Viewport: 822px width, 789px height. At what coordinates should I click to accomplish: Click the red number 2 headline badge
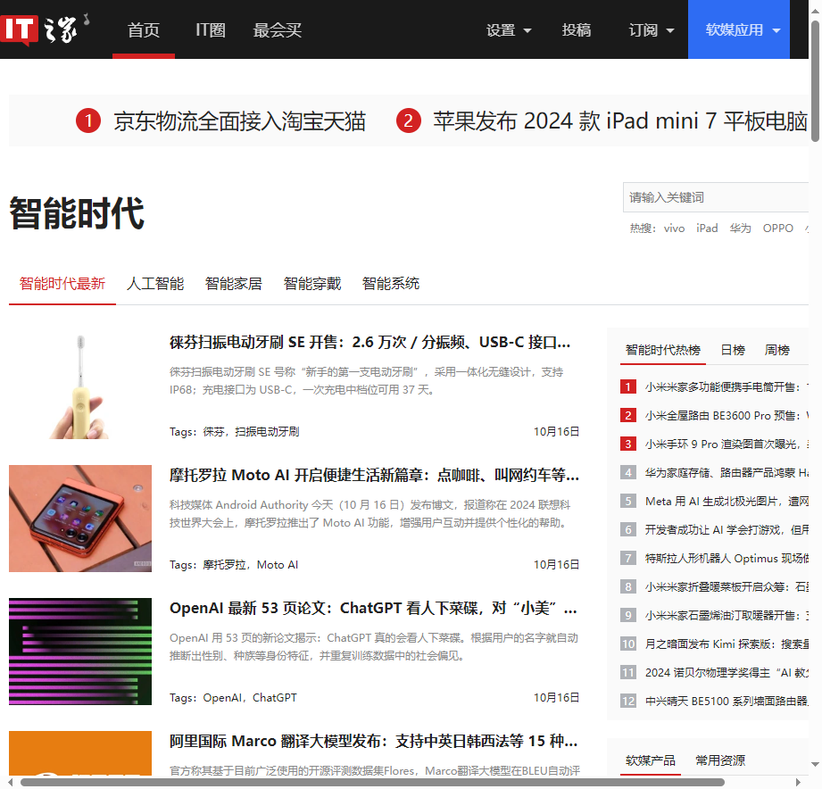(x=409, y=121)
